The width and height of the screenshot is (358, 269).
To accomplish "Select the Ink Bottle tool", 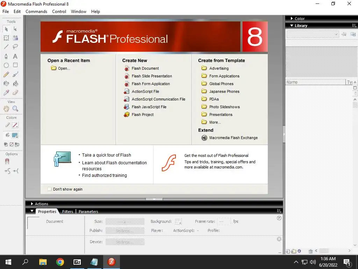I will (x=6, y=83).
